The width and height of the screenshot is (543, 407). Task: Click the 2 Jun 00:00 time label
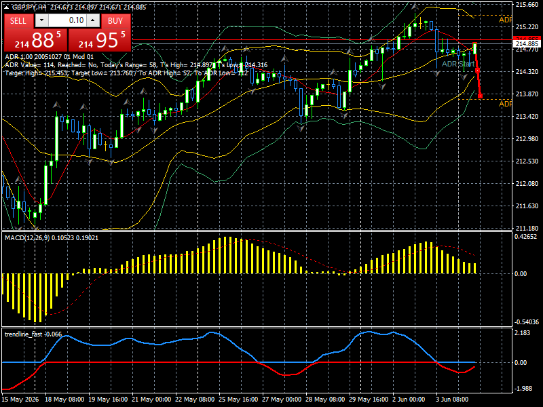(409, 399)
